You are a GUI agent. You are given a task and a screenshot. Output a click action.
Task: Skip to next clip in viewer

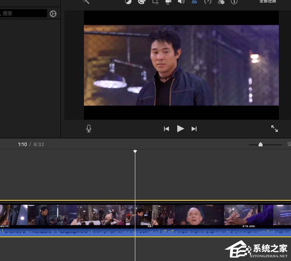coord(194,129)
